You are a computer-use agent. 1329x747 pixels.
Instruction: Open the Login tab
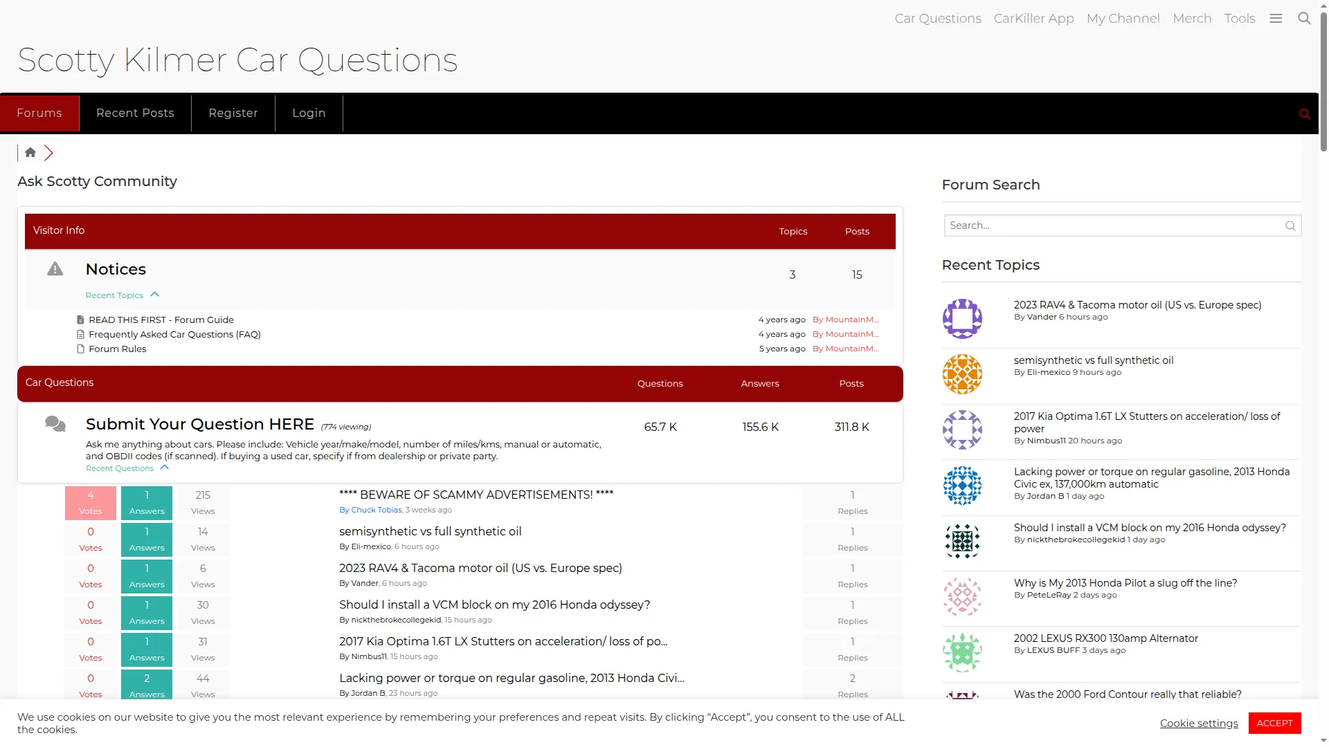[x=309, y=113]
